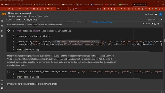Open the user account avatar
This screenshot has width=165, height=93.
tap(161, 14)
